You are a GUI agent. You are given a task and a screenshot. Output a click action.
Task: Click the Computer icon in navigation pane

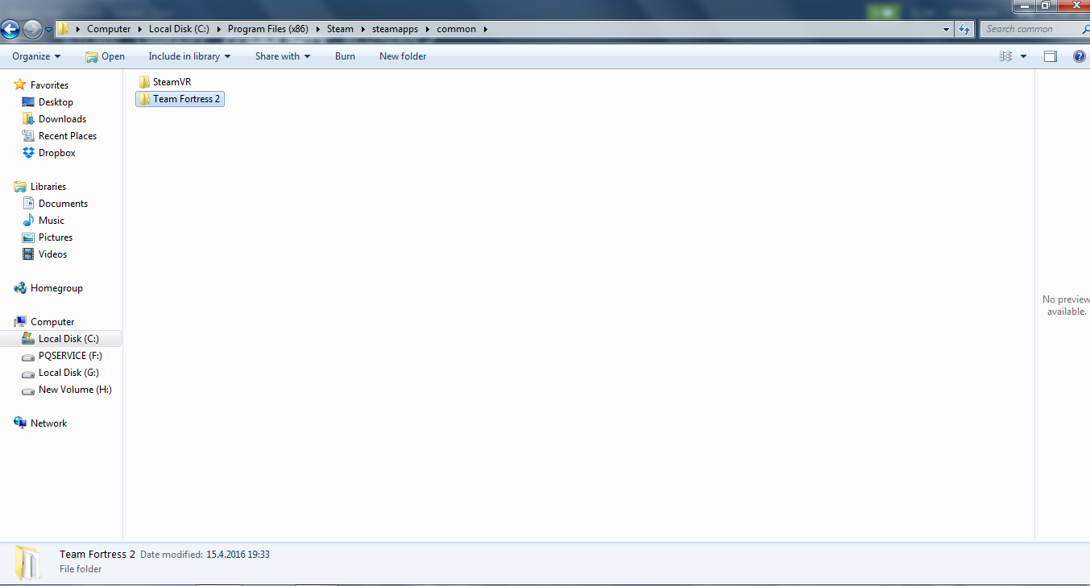[x=20, y=322]
